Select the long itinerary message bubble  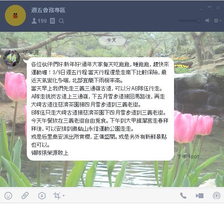pos(100,109)
